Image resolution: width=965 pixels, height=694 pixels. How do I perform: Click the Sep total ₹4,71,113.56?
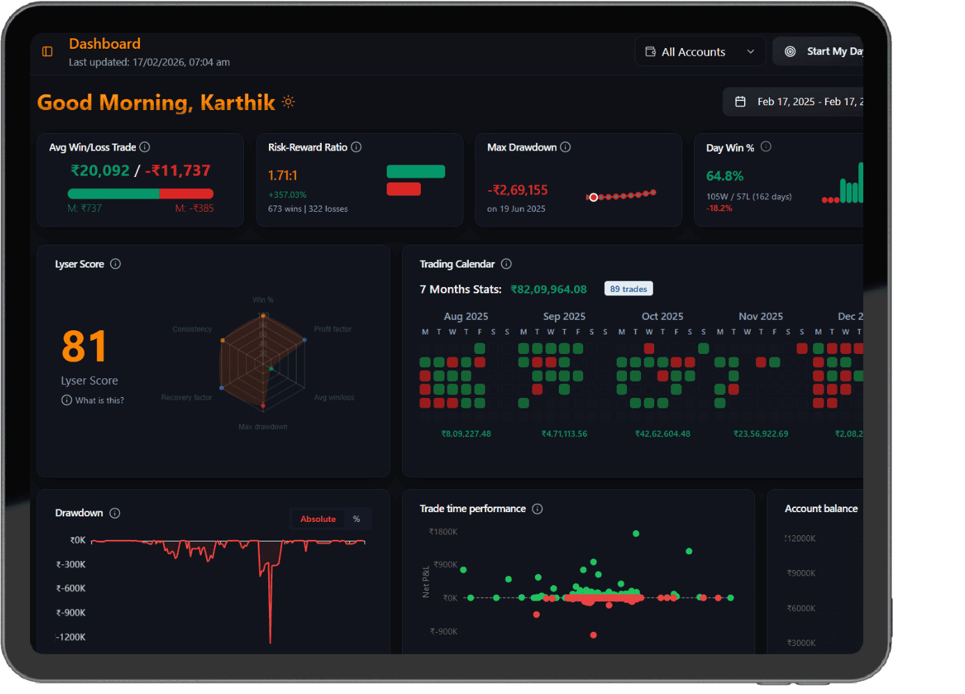564,434
